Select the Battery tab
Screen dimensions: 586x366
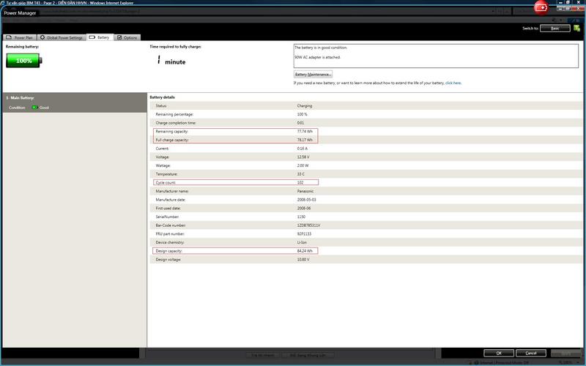point(100,37)
